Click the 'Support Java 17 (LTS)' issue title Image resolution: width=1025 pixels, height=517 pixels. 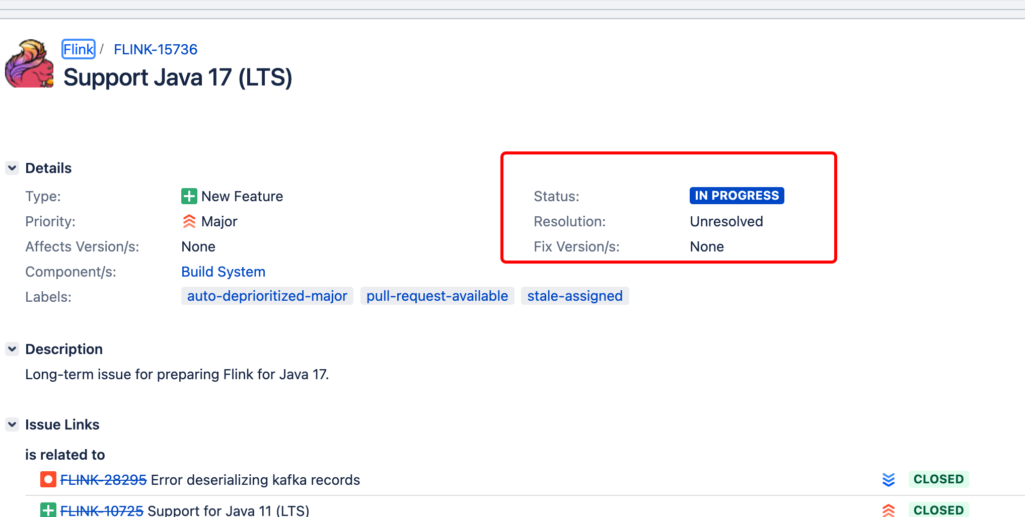[x=178, y=77]
